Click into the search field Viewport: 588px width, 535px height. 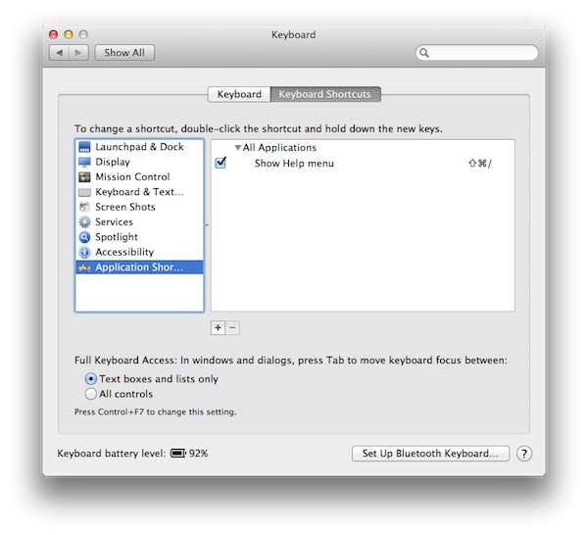click(x=476, y=53)
